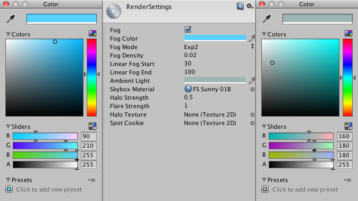Open presets options menu in right Color window
Image resolution: width=358 pixels, height=201 pixels.
(x=348, y=180)
